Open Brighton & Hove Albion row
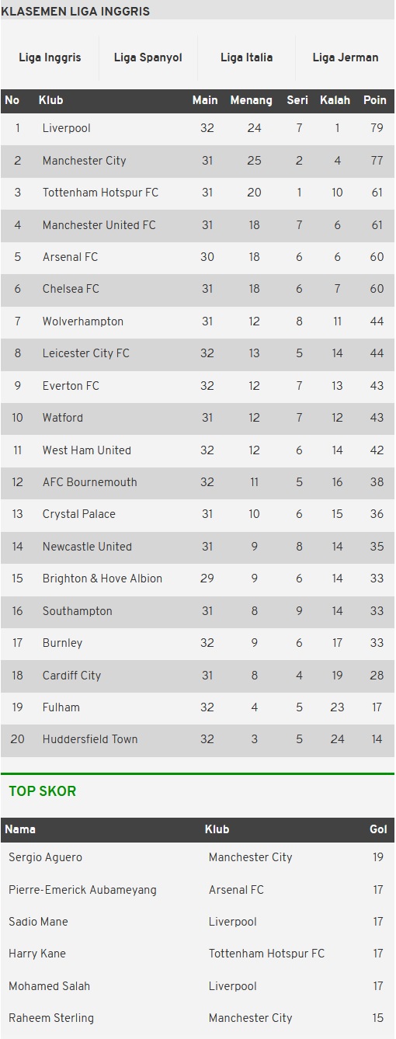Image resolution: width=396 pixels, height=1039 pixels. click(x=197, y=579)
